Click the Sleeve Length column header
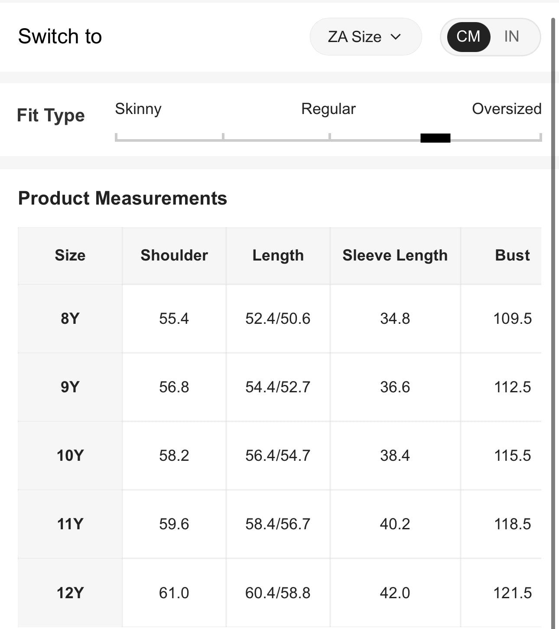 [395, 255]
